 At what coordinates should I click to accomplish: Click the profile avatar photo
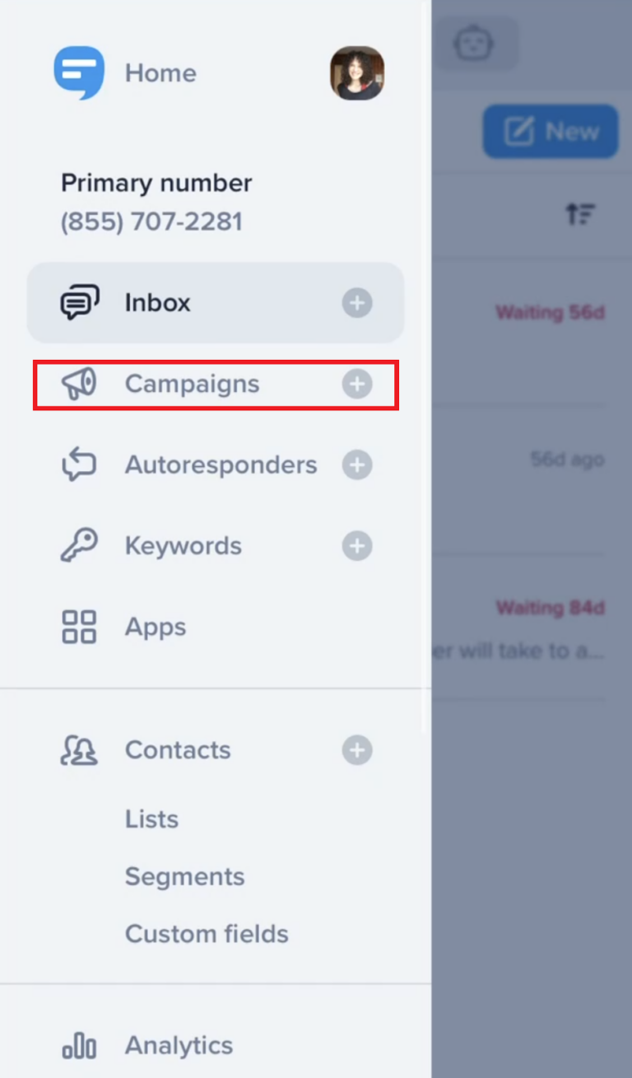pos(357,72)
